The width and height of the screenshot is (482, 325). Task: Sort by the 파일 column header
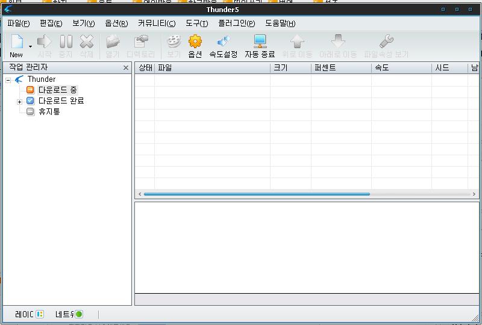tap(212, 68)
